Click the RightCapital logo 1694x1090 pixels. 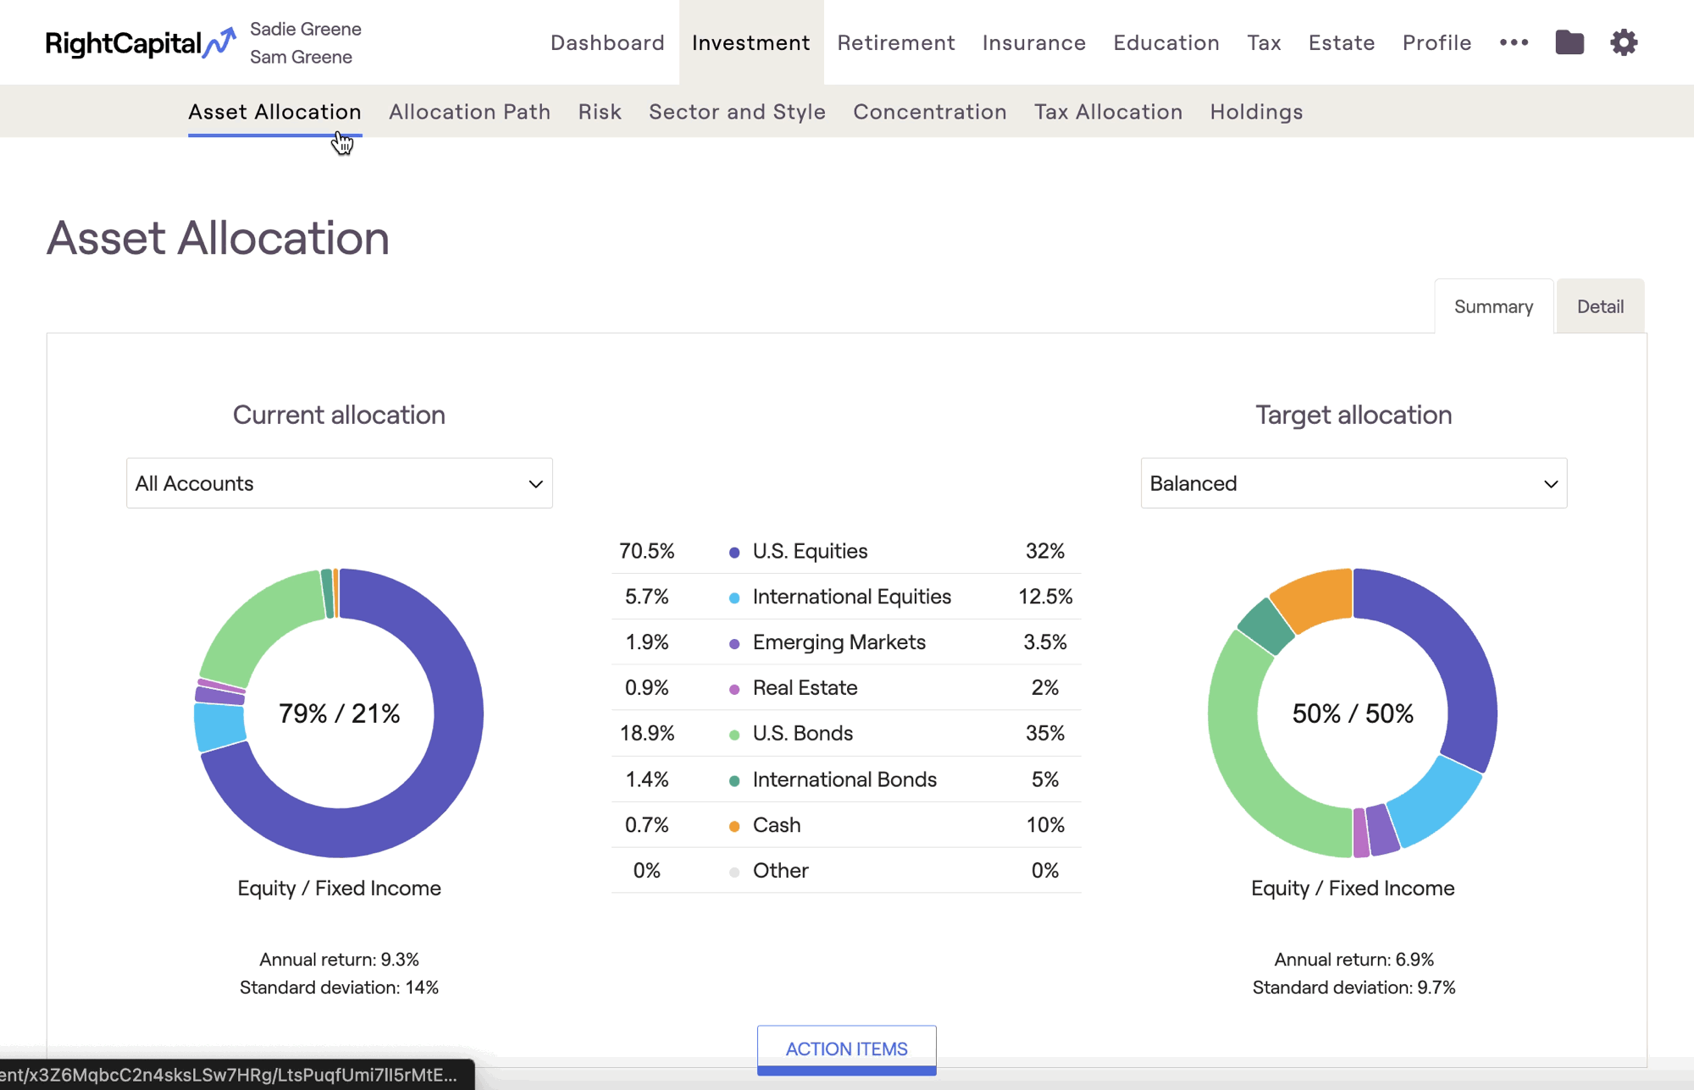click(x=140, y=42)
